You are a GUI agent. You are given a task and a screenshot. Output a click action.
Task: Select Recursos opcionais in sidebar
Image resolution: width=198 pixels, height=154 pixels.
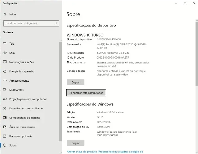[x=30, y=136]
